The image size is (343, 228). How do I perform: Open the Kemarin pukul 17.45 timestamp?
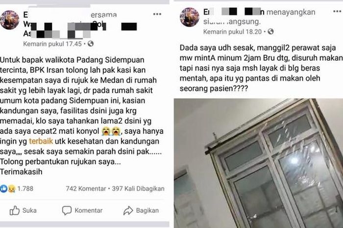coord(52,44)
